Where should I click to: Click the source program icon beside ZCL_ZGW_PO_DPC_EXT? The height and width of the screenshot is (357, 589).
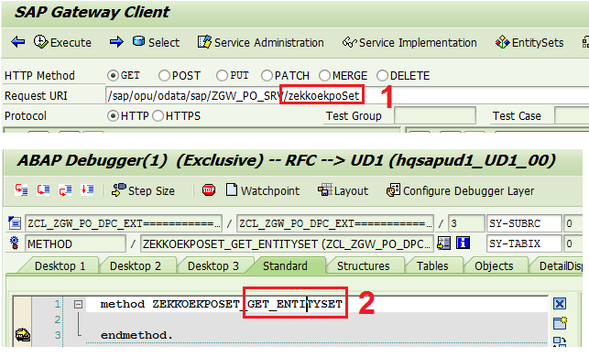pos(15,223)
